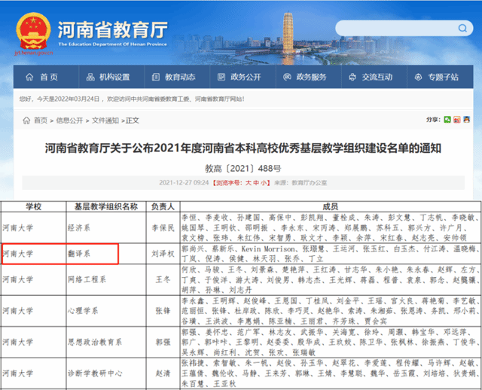Click the 负责人 column header
Screen dimensions: 482x390
pos(163,206)
